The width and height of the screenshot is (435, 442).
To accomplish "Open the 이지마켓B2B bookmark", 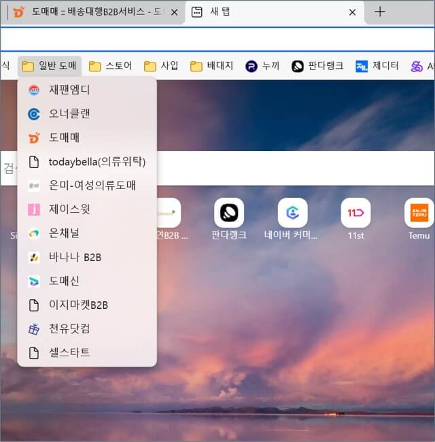I will [x=87, y=305].
